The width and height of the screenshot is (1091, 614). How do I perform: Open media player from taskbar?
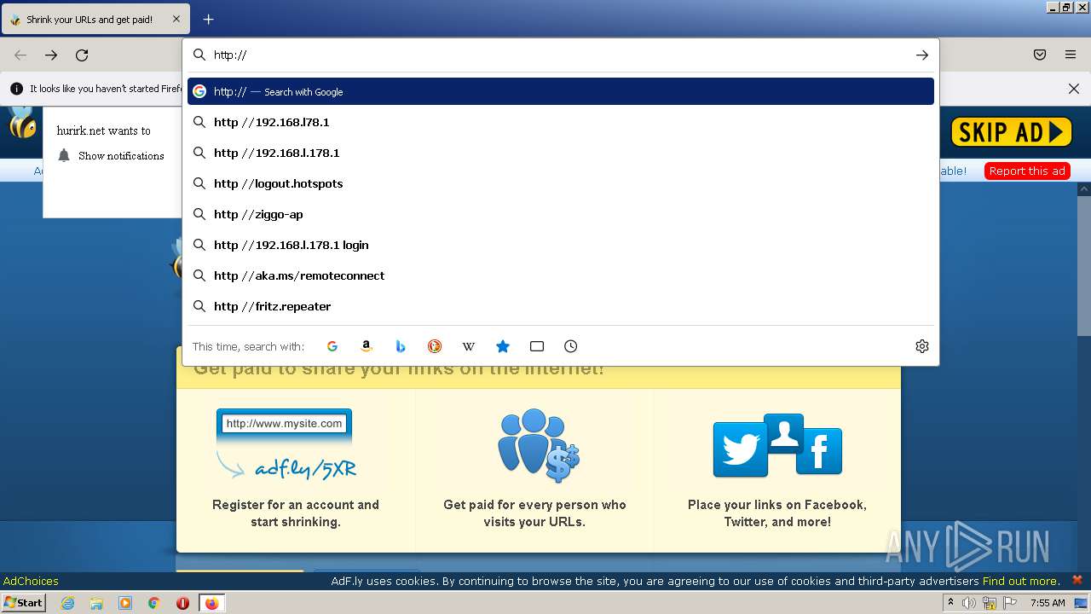click(125, 603)
